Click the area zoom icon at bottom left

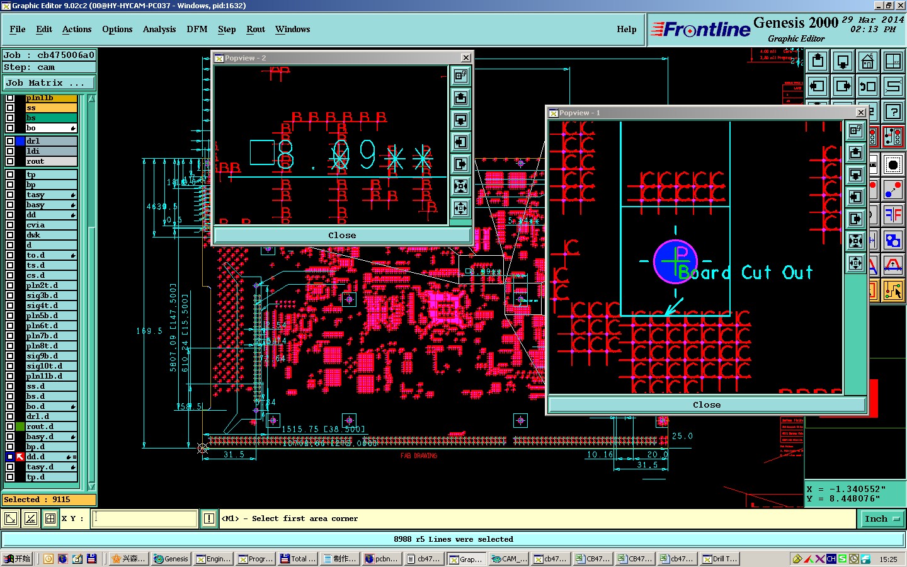tap(11, 519)
